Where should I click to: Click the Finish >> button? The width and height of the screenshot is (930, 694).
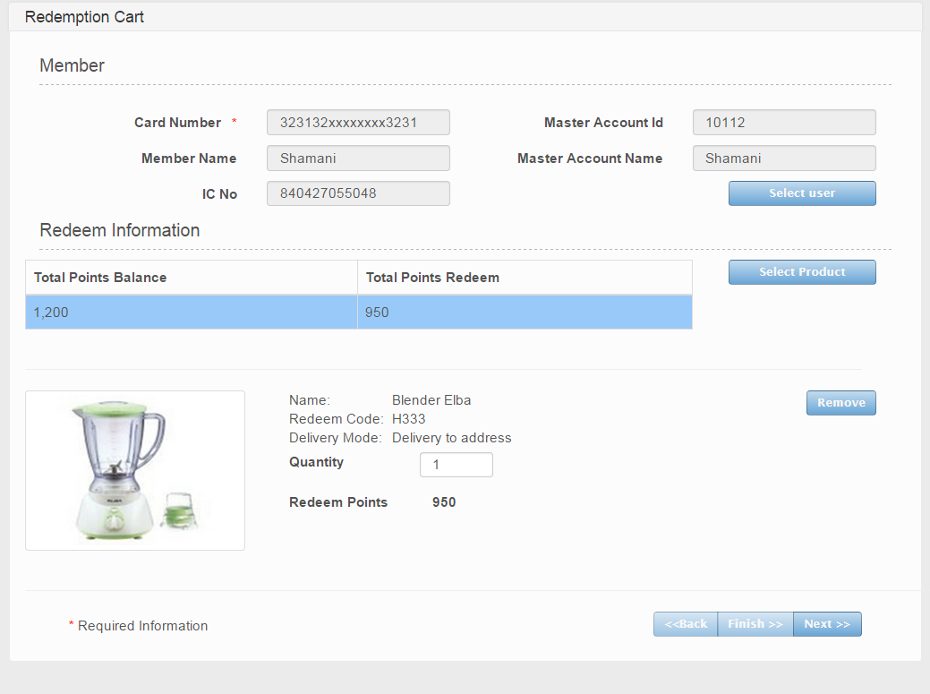[755, 624]
